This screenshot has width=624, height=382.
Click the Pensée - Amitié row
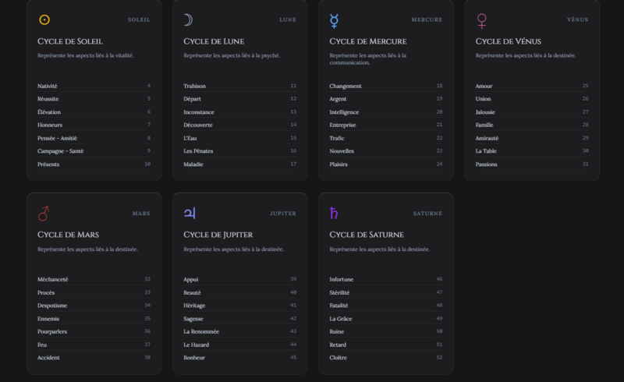(94, 138)
